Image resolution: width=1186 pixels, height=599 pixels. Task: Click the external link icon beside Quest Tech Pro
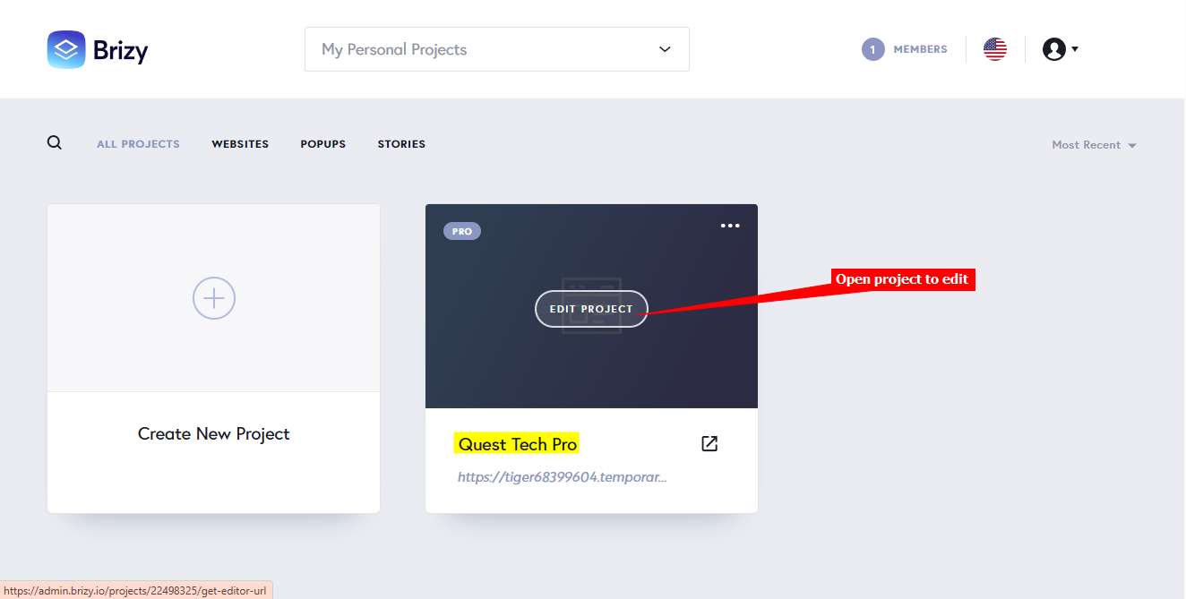(709, 444)
